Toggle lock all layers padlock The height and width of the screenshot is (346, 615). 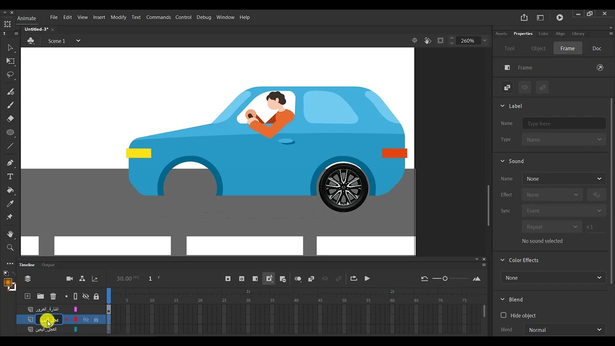click(x=96, y=297)
